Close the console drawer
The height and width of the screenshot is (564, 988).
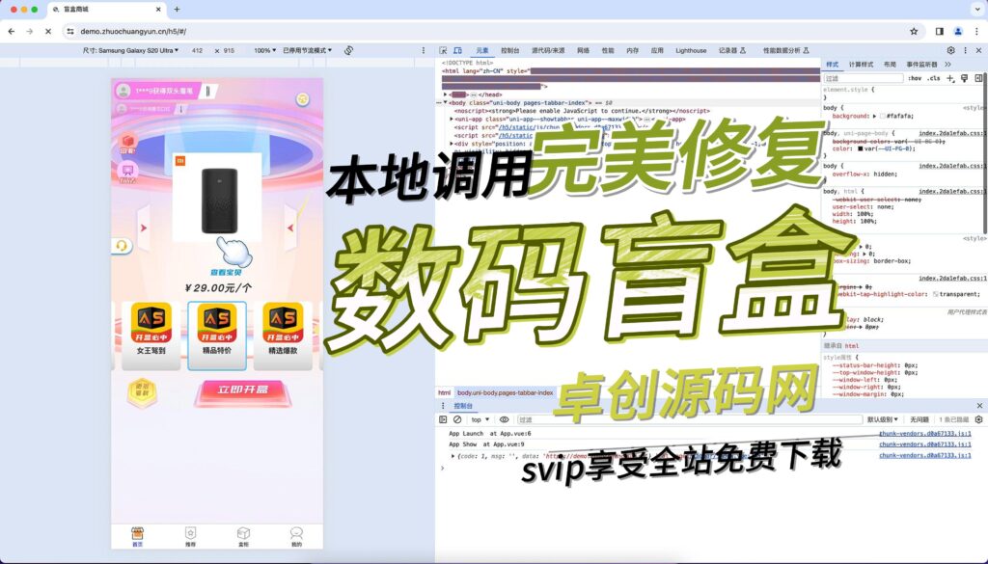979,406
